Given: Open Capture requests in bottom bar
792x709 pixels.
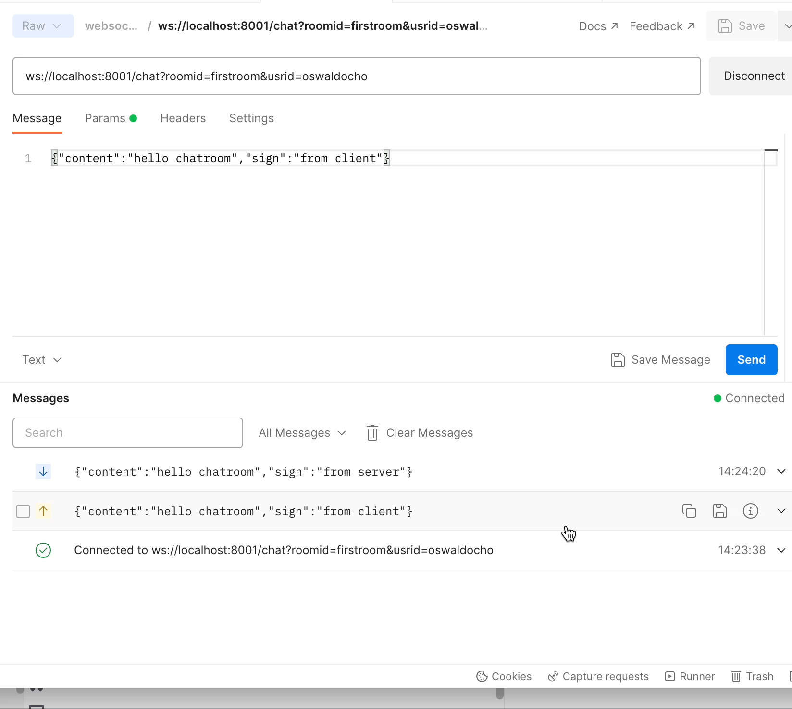Looking at the screenshot, I should [598, 676].
